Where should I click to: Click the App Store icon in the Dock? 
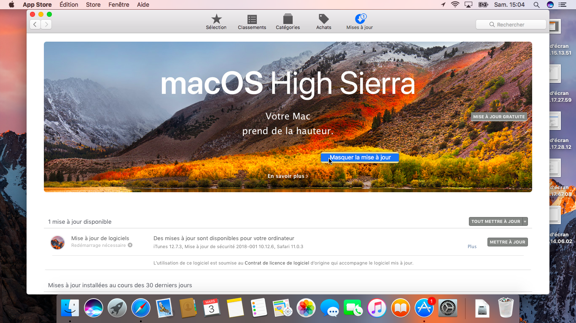[424, 308]
